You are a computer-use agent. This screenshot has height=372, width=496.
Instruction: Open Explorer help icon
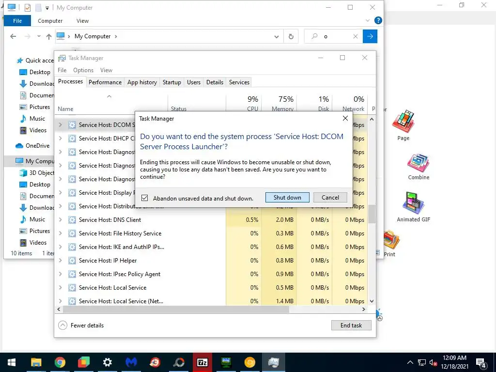point(378,20)
